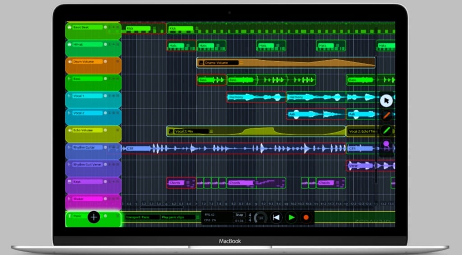Screen dimensions: 462x255
Task: Click the round plus add-track button
Action: tap(93, 217)
